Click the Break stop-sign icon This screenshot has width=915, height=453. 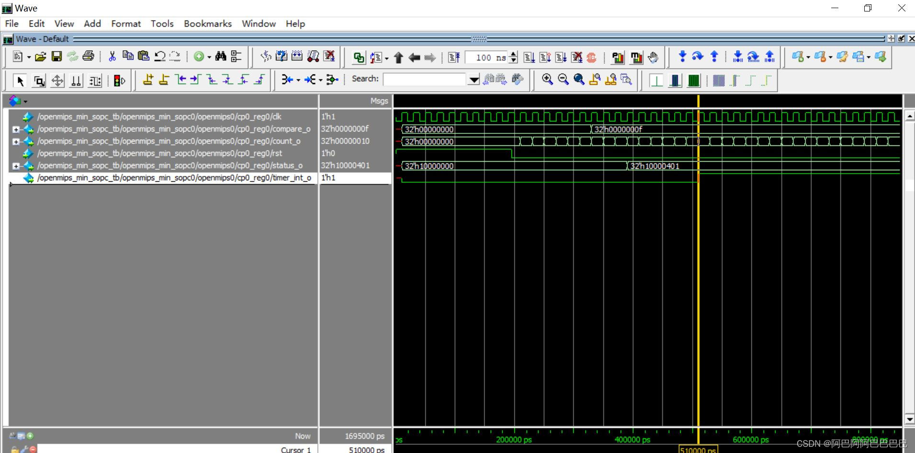tap(592, 57)
